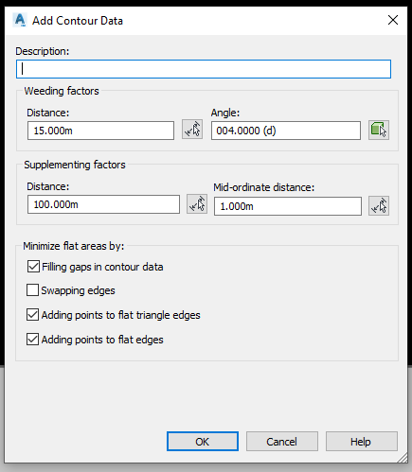Pick weeding distance in drawing icon
The image size is (412, 472).
192,130
